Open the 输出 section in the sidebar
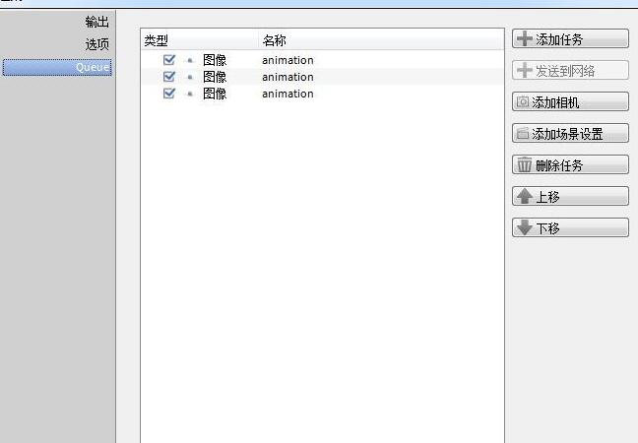This screenshot has width=638, height=443. coord(96,22)
